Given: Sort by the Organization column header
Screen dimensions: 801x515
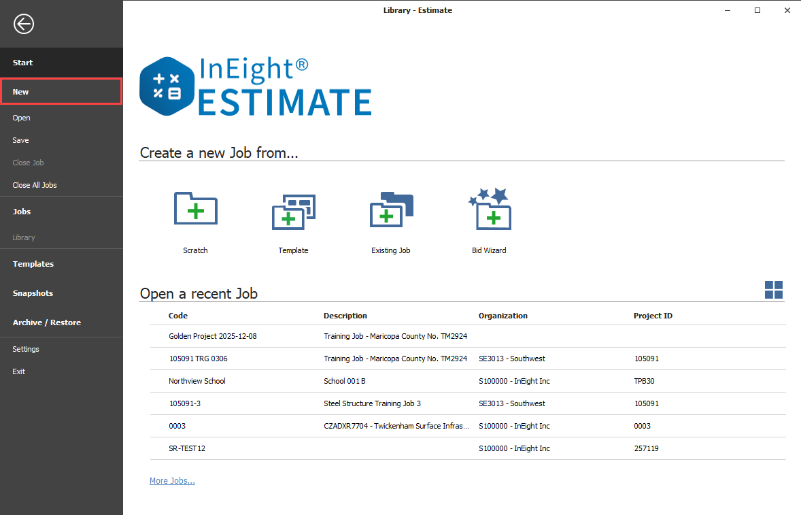Looking at the screenshot, I should pos(503,316).
